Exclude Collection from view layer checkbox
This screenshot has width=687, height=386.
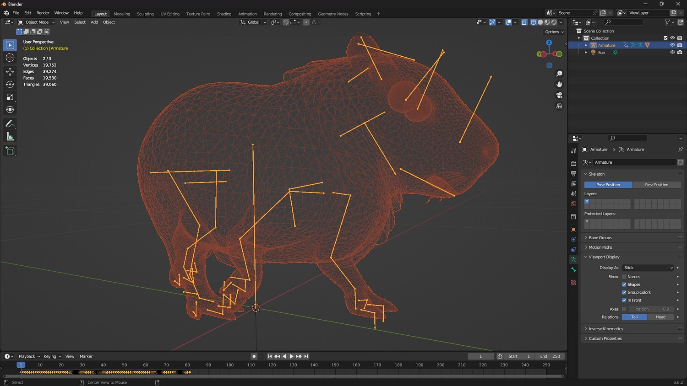[665, 38]
